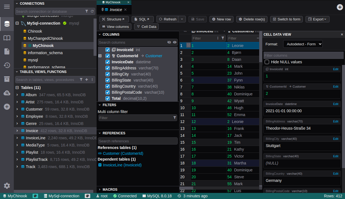Open the Export dropdown menu

tap(317, 19)
